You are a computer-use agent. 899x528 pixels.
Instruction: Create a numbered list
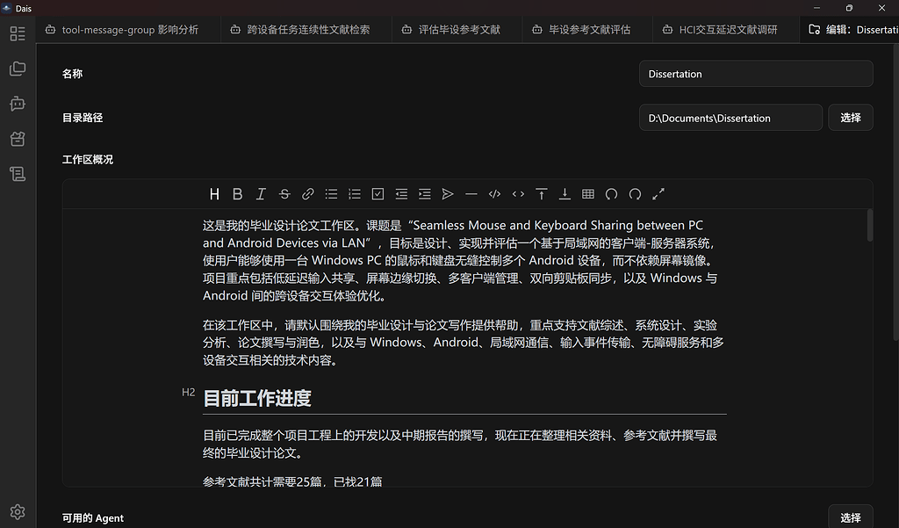click(x=355, y=194)
